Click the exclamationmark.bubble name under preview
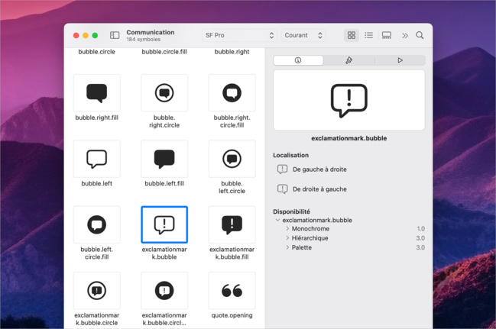The image size is (496, 329). pyautogui.click(x=349, y=138)
